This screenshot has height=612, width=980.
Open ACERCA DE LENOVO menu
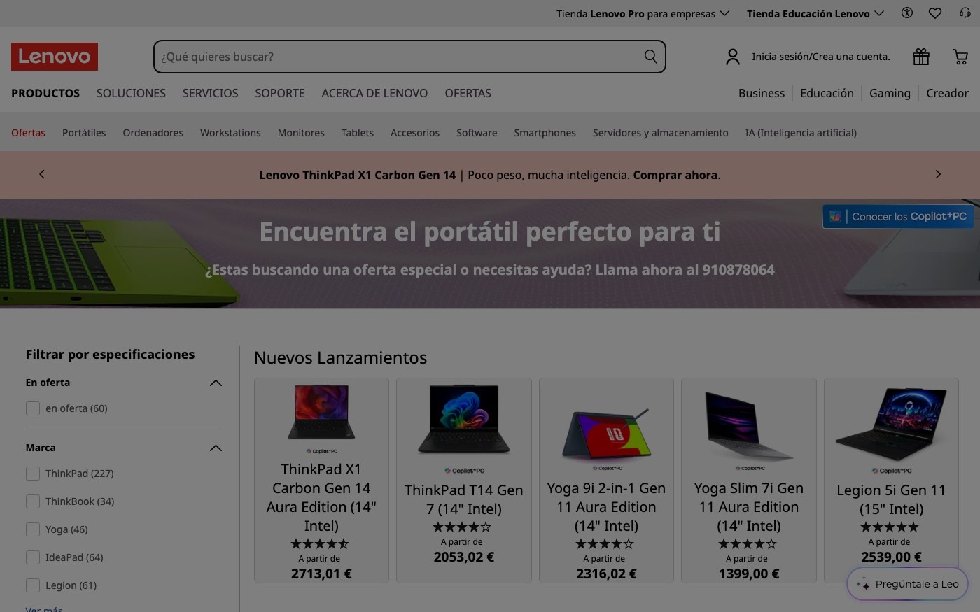point(374,93)
